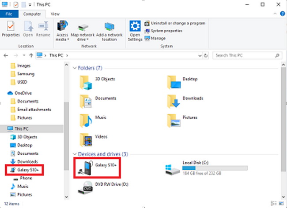Click the Forward navigation arrow
Viewport: 287px width, 208px height.
click(x=16, y=55)
